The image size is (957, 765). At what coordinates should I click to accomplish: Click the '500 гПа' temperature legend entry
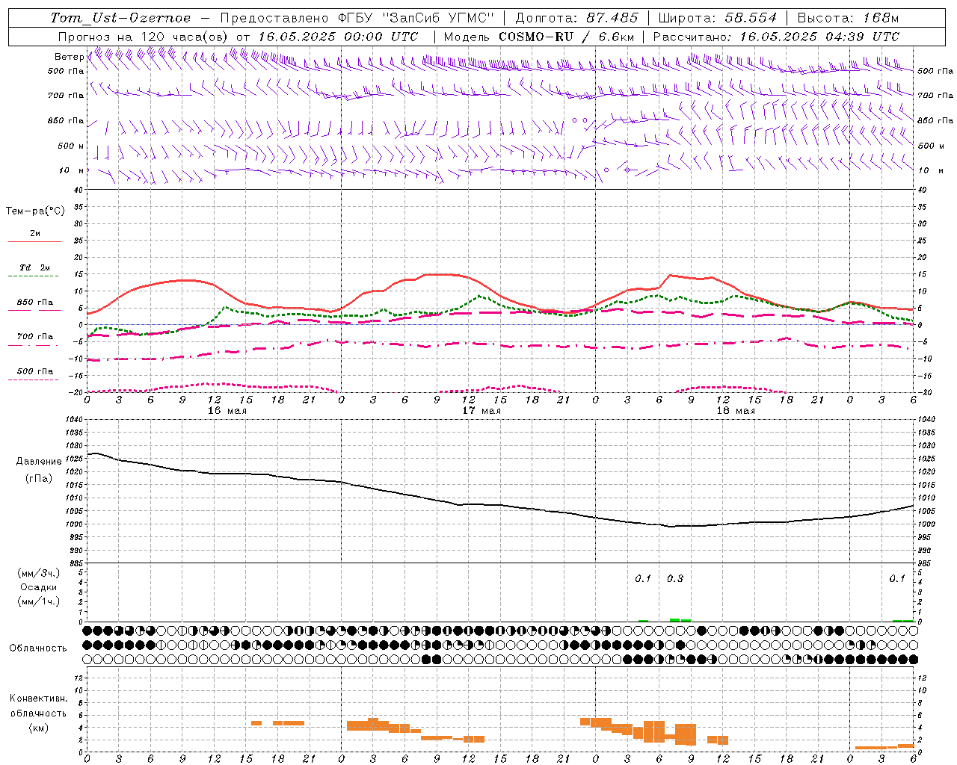(x=35, y=371)
